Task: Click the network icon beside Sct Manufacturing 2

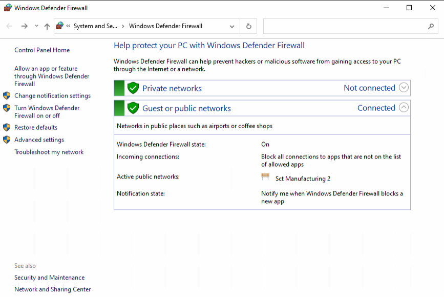Action: tap(265, 177)
